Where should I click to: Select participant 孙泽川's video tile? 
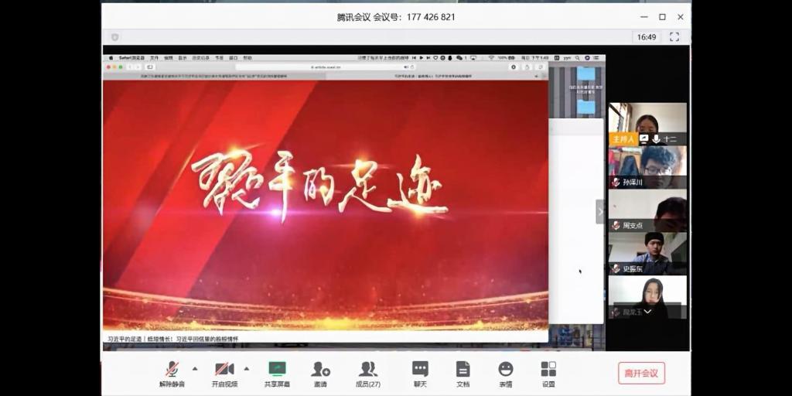tap(647, 167)
